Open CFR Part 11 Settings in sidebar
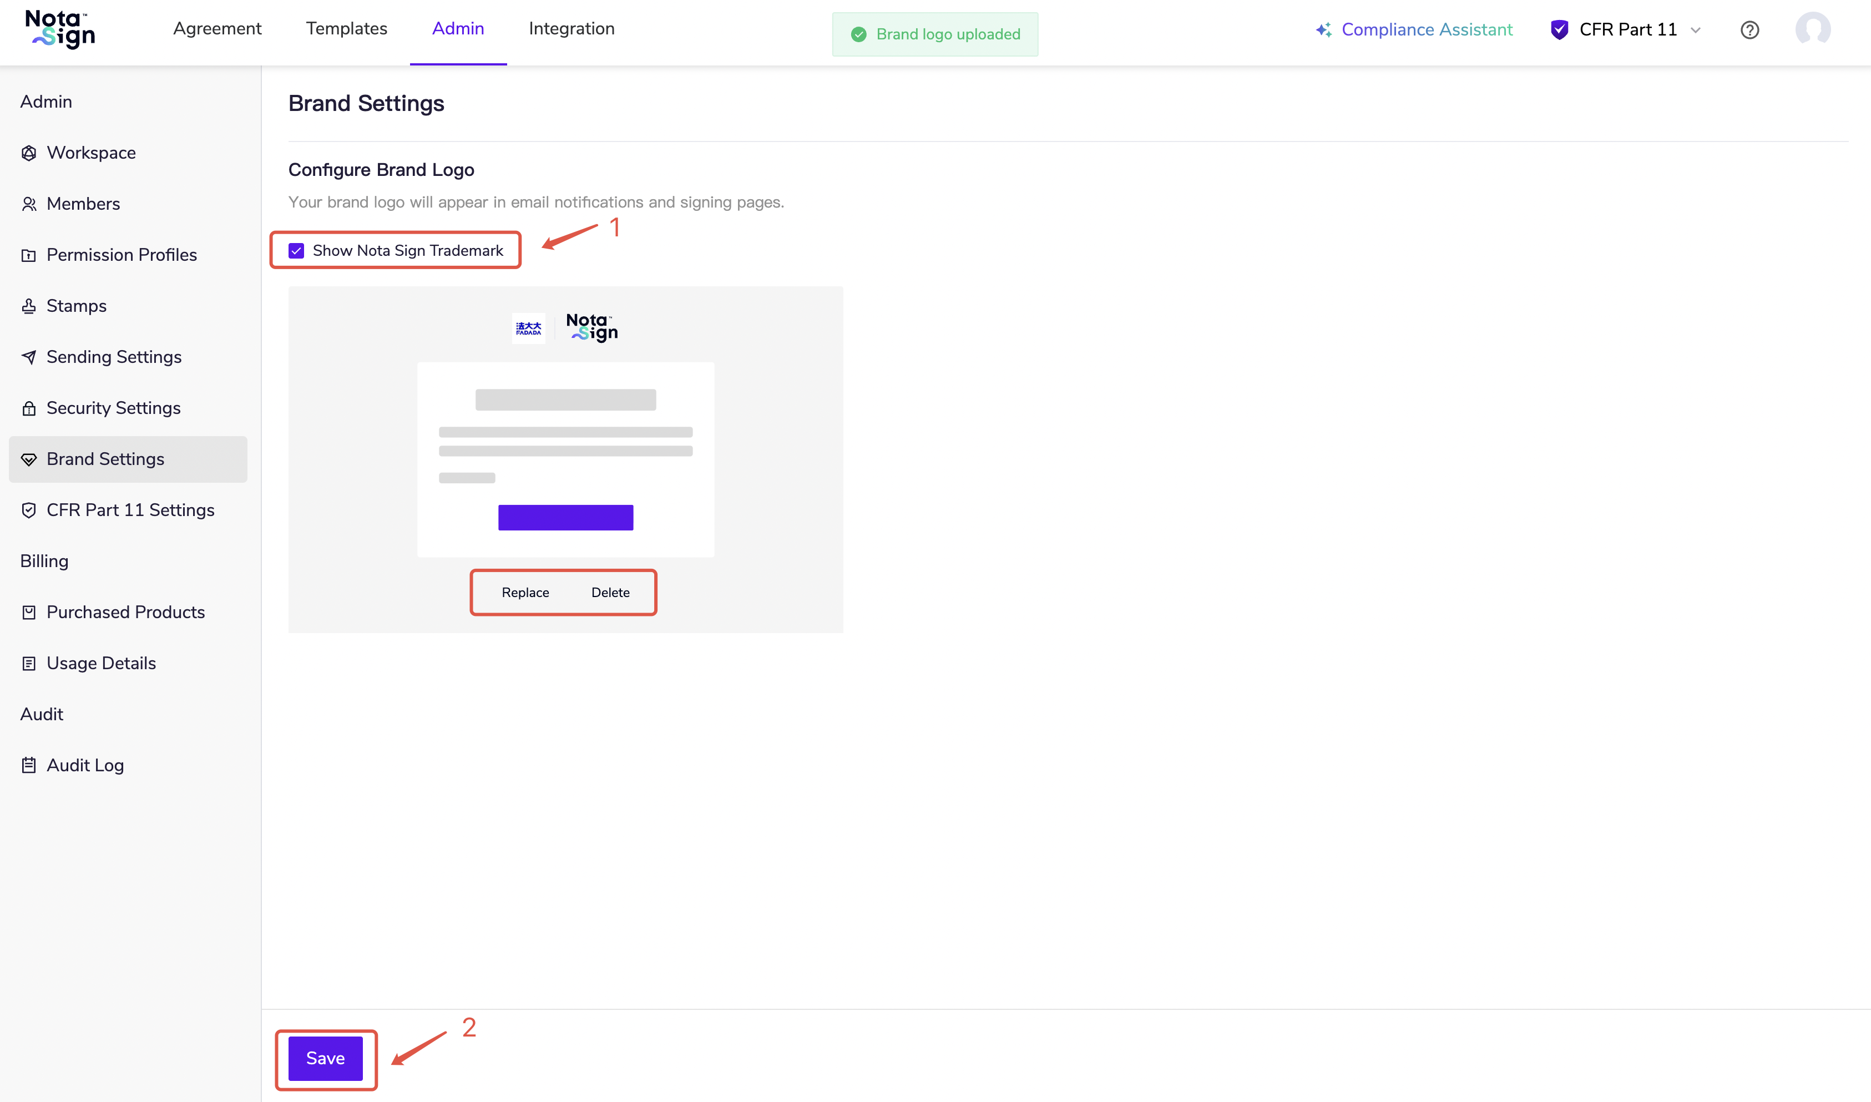The image size is (1871, 1102). click(x=130, y=510)
